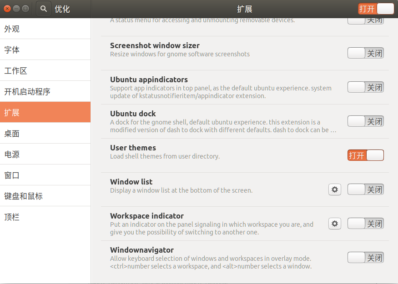Select the 工作区 (Workspaces) section
Image resolution: width=398 pixels, height=284 pixels.
(x=45, y=70)
